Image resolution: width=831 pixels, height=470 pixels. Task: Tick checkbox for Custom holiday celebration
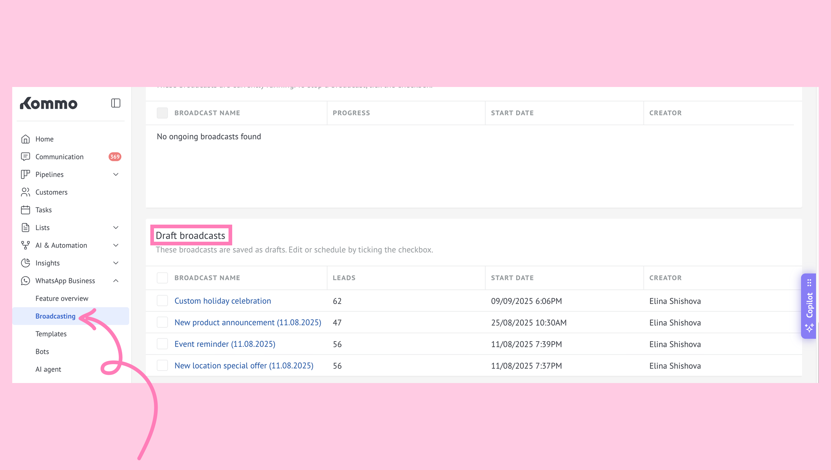click(x=162, y=301)
